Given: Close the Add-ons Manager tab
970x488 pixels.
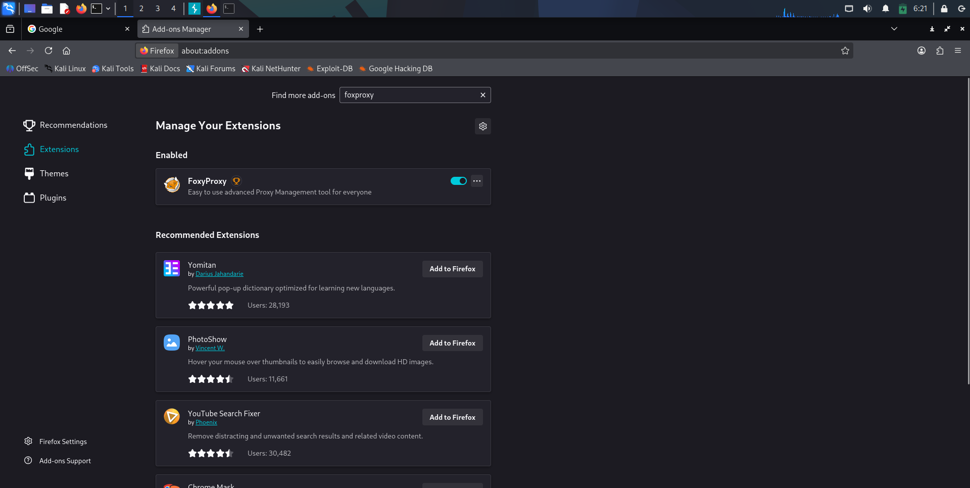Looking at the screenshot, I should 241,29.
